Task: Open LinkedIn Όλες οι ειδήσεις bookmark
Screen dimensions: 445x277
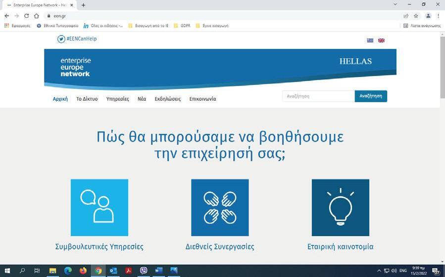Action: click(x=103, y=26)
